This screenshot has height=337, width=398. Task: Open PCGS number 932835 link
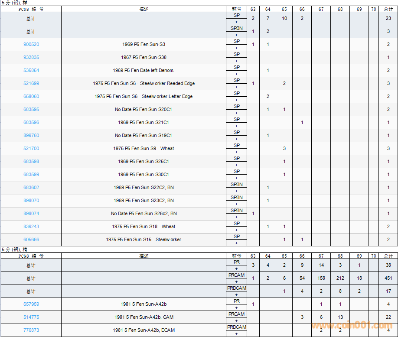click(x=31, y=57)
